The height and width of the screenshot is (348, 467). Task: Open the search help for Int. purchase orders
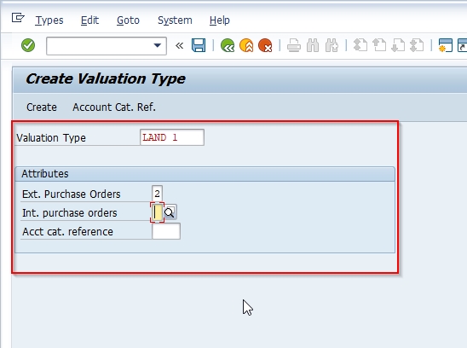[170, 212]
